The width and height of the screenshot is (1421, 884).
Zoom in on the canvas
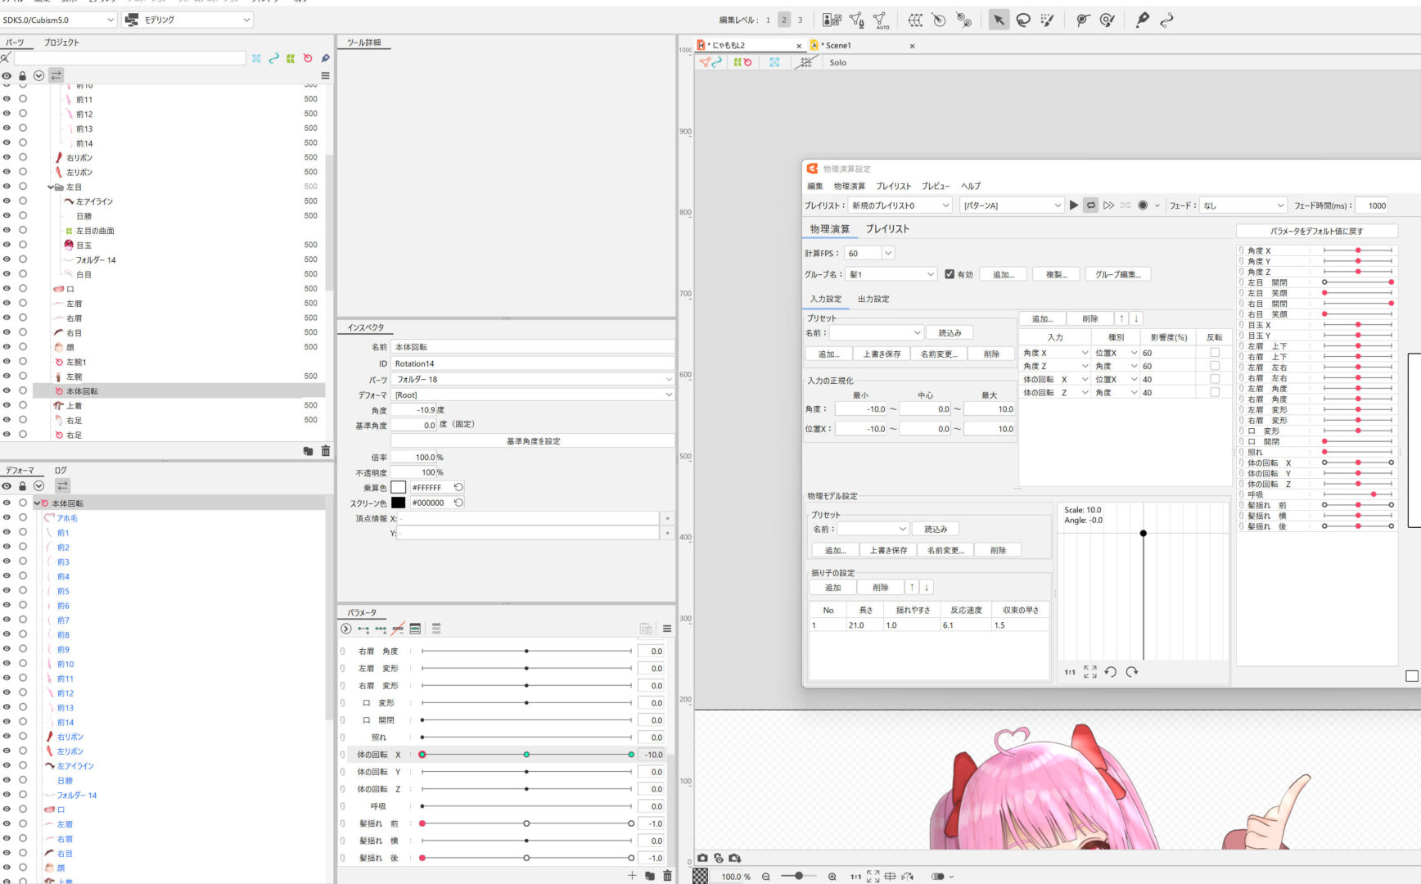(832, 876)
